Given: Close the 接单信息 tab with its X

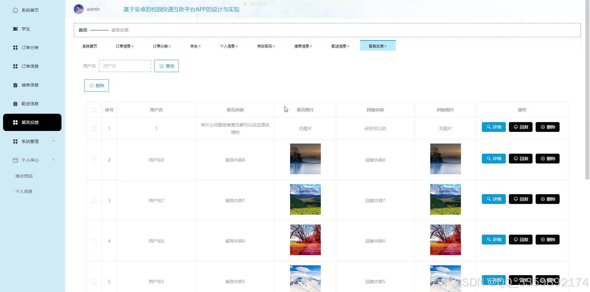Looking at the screenshot, I should tap(311, 46).
